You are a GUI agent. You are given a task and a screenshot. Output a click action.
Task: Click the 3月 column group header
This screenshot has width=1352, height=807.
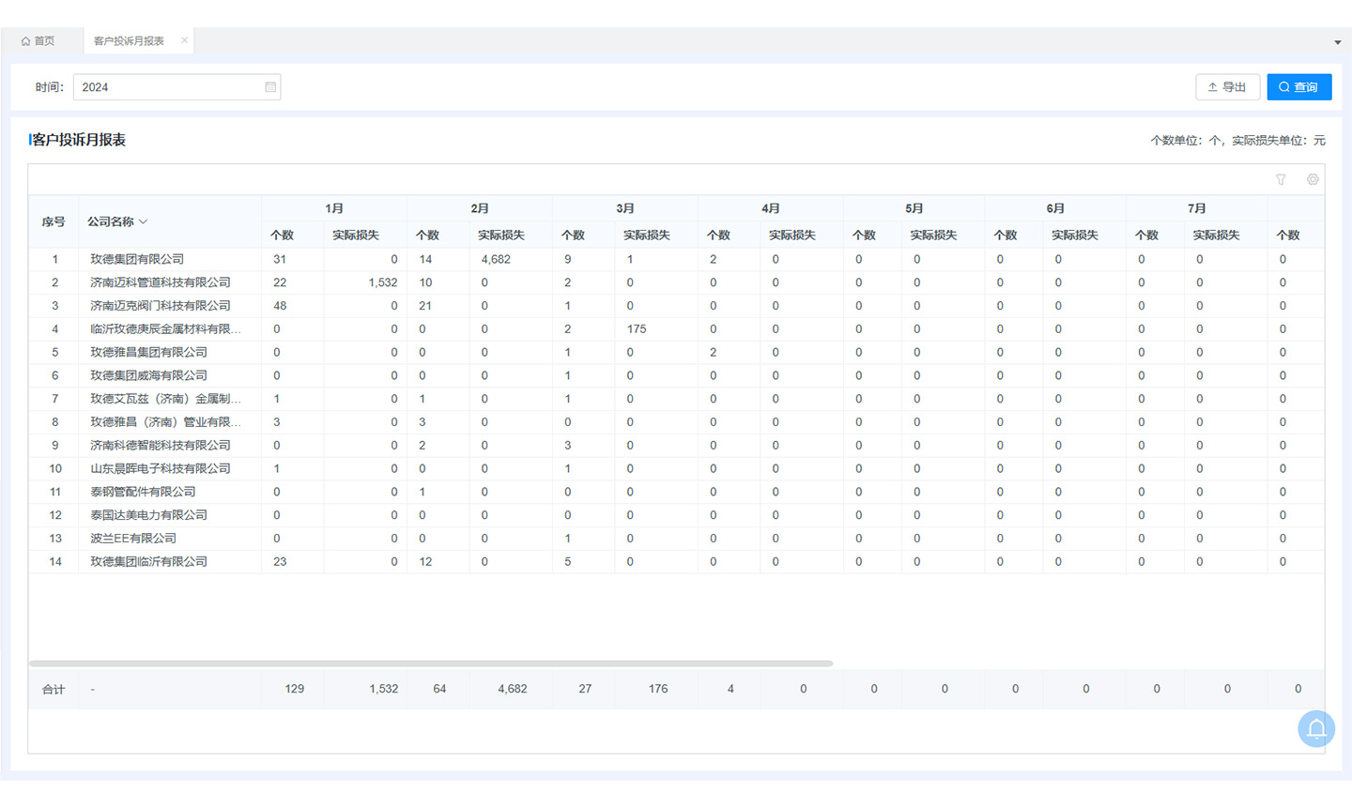625,208
